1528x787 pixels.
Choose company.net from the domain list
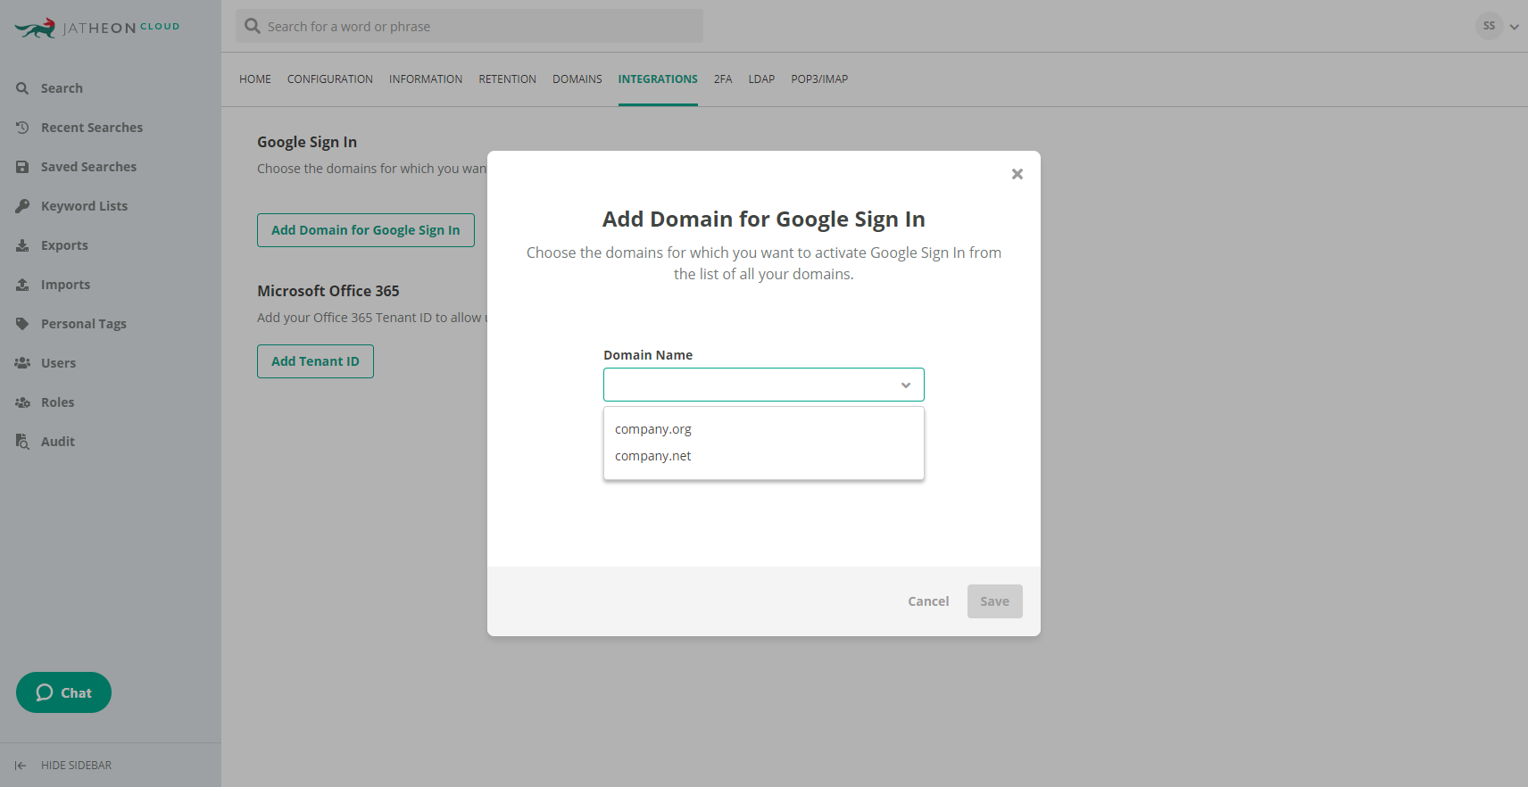point(764,456)
